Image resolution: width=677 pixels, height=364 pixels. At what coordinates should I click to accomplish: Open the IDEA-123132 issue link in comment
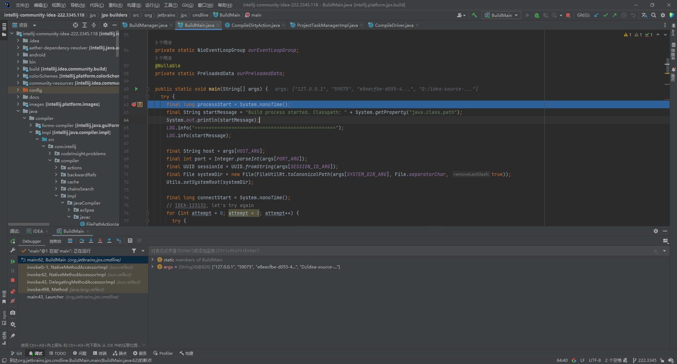tap(190, 205)
